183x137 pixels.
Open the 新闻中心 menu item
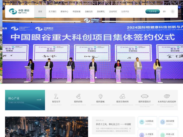64,11
